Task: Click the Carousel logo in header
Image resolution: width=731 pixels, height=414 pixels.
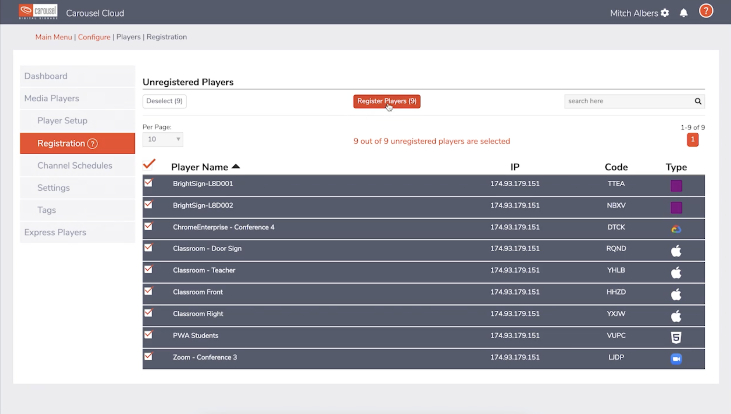Action: point(38,12)
